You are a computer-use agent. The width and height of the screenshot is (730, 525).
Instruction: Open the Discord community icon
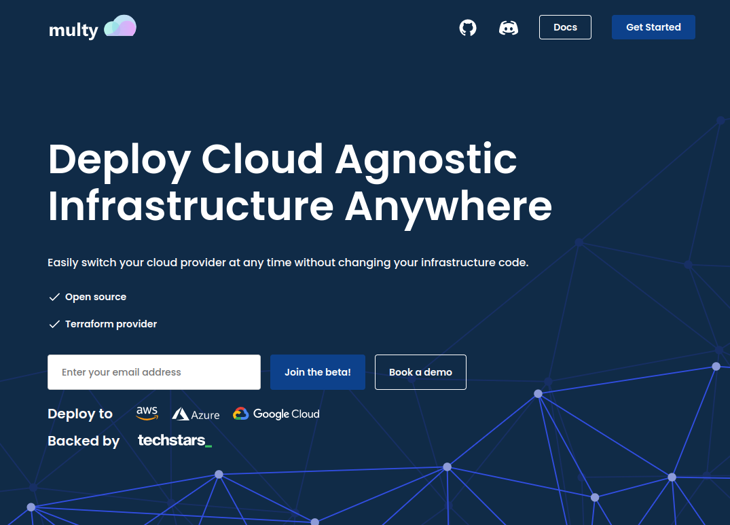(509, 28)
